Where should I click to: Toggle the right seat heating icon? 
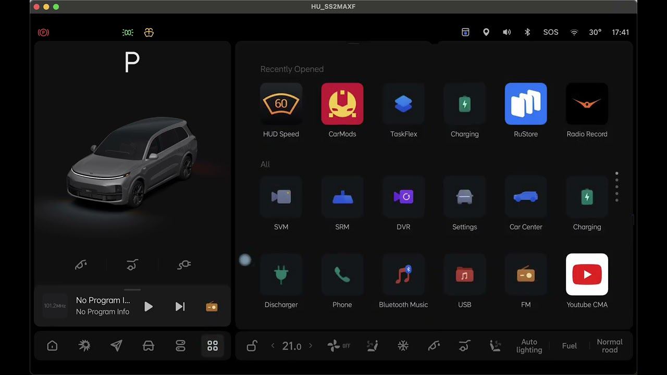click(495, 346)
